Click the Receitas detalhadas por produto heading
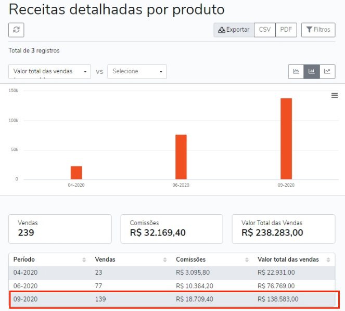Viewport: 345px width, 311px height. [117, 9]
